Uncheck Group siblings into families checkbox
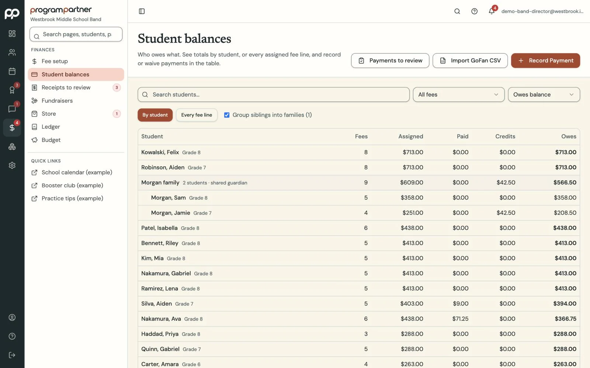The width and height of the screenshot is (590, 368). 227,115
